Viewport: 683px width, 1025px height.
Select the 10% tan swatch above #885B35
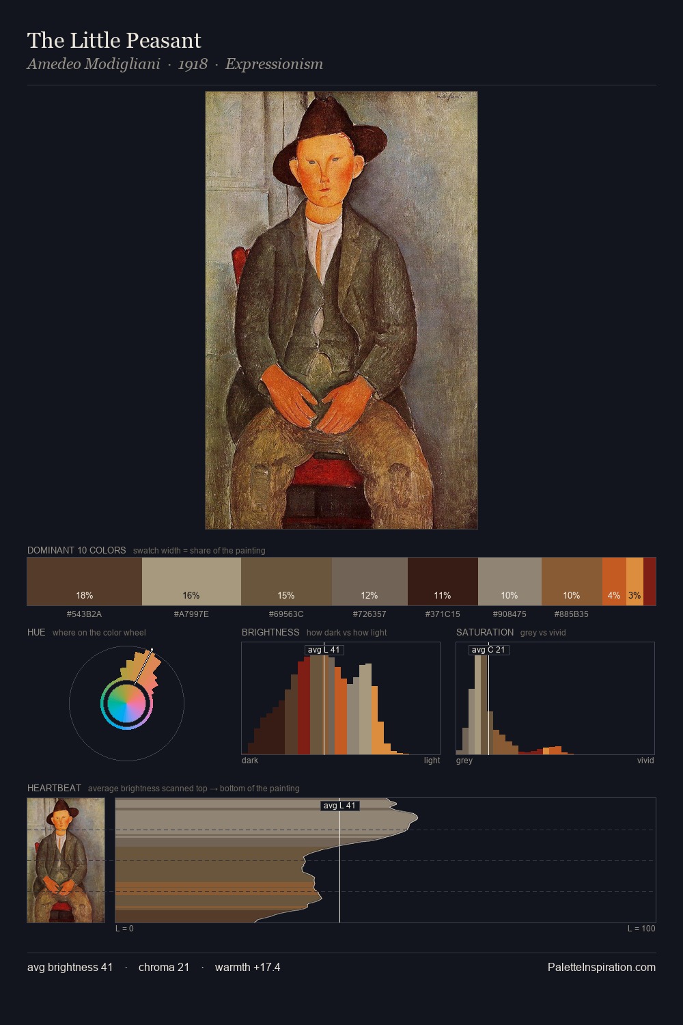[x=572, y=582]
